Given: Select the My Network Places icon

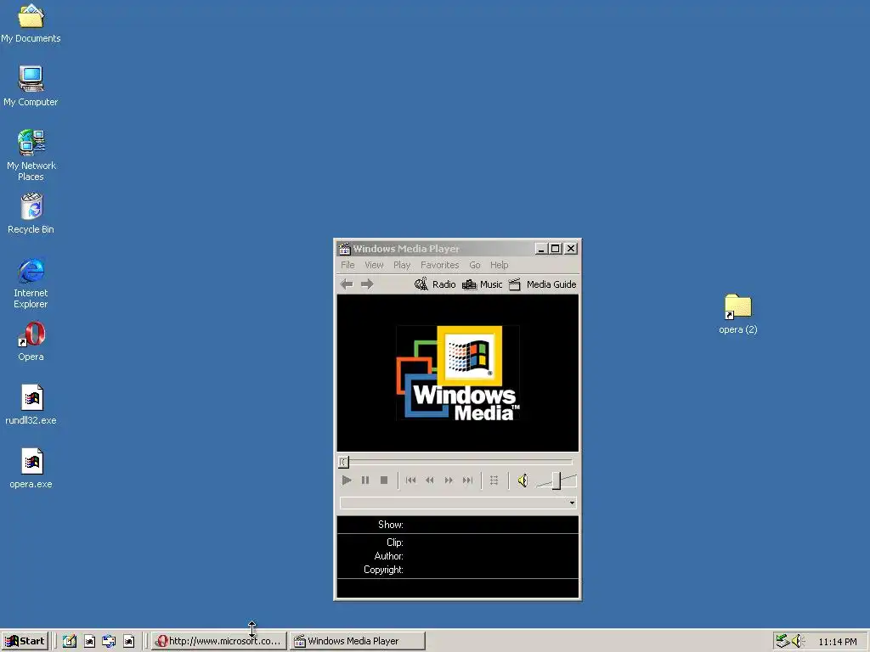Looking at the screenshot, I should (x=31, y=155).
